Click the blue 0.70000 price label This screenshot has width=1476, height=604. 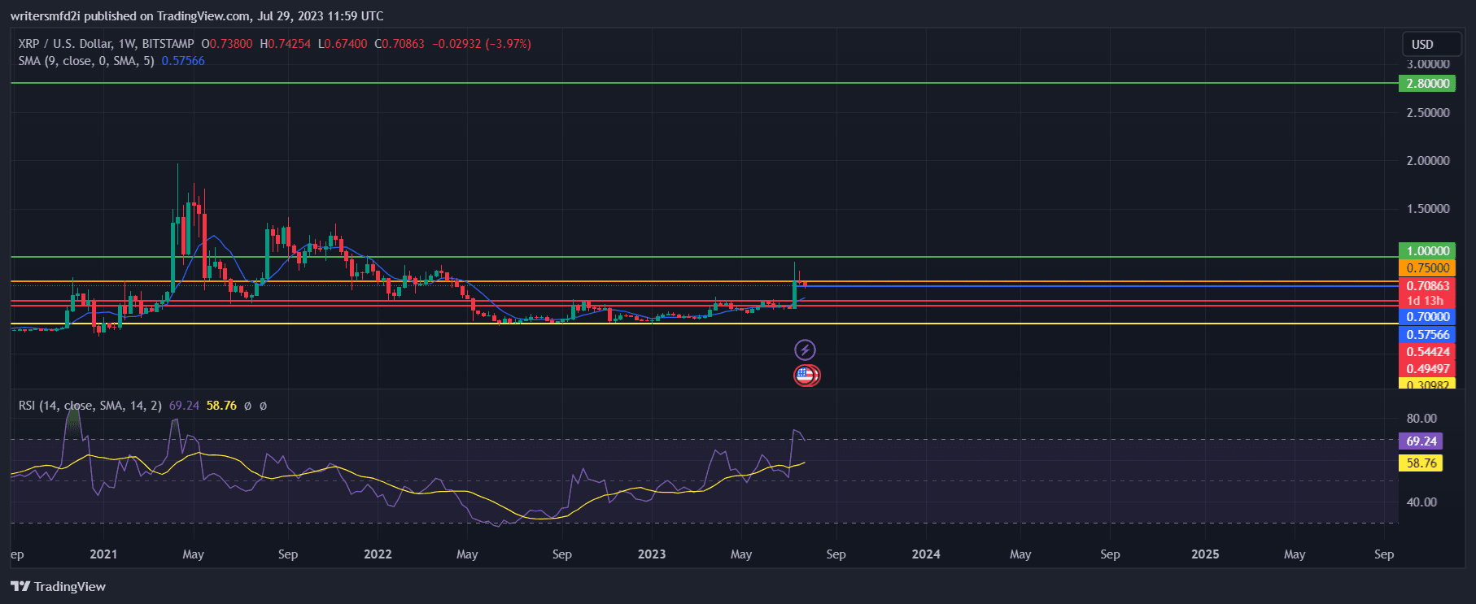pos(1427,317)
